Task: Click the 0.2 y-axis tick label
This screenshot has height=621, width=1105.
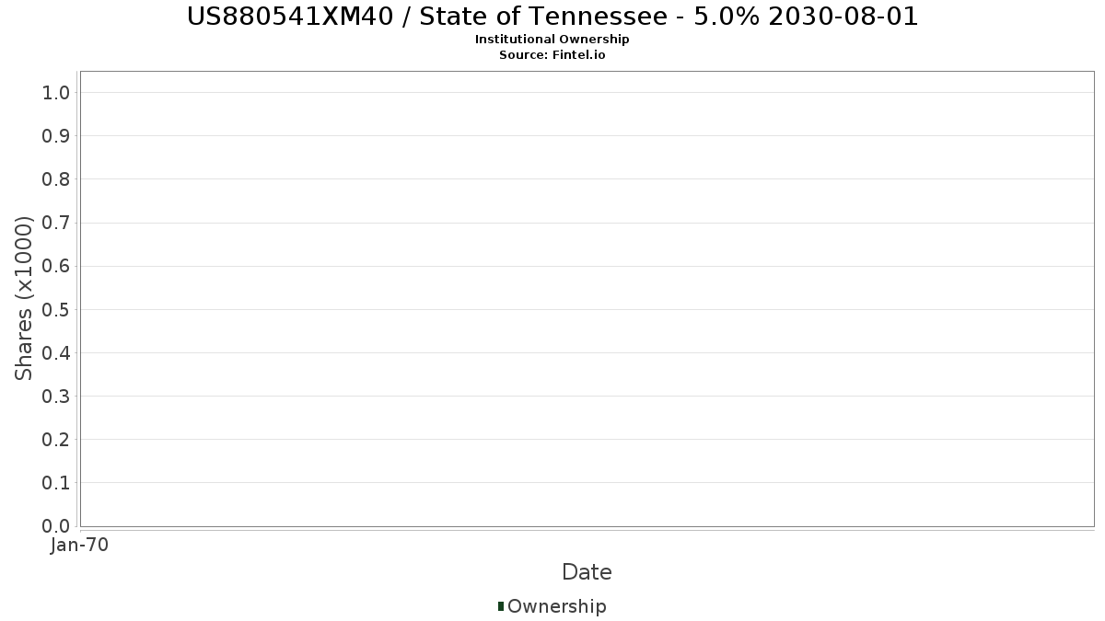Action: (x=56, y=439)
